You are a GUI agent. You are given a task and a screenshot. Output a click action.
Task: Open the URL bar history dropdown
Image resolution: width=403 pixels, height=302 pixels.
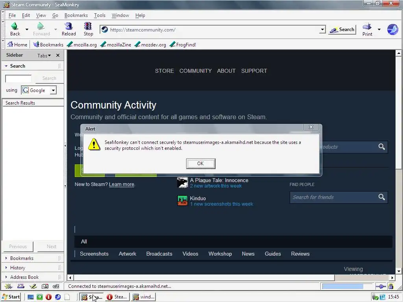click(322, 30)
